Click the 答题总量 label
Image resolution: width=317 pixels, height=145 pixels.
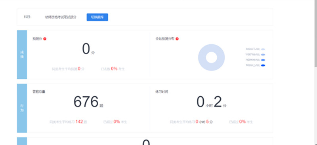pos(39,92)
